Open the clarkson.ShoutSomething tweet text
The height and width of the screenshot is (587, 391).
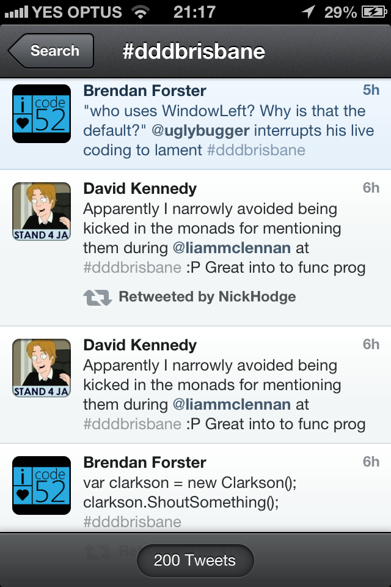[190, 492]
